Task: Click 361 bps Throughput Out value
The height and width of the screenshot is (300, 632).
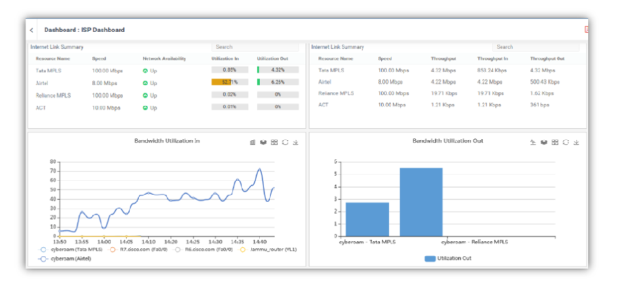Action: coord(540,105)
